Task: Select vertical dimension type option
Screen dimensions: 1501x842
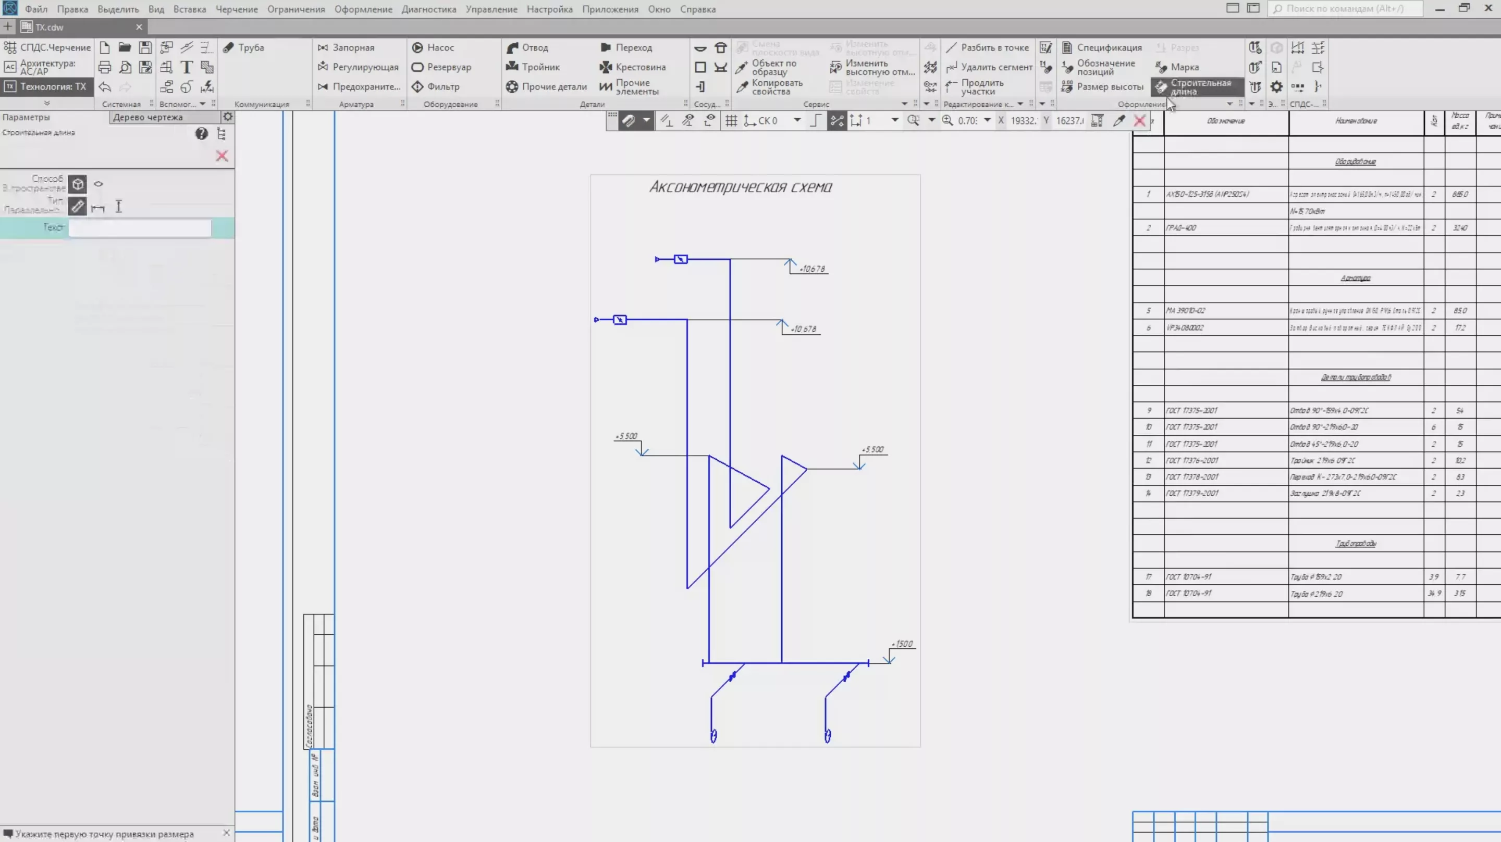Action: point(119,207)
